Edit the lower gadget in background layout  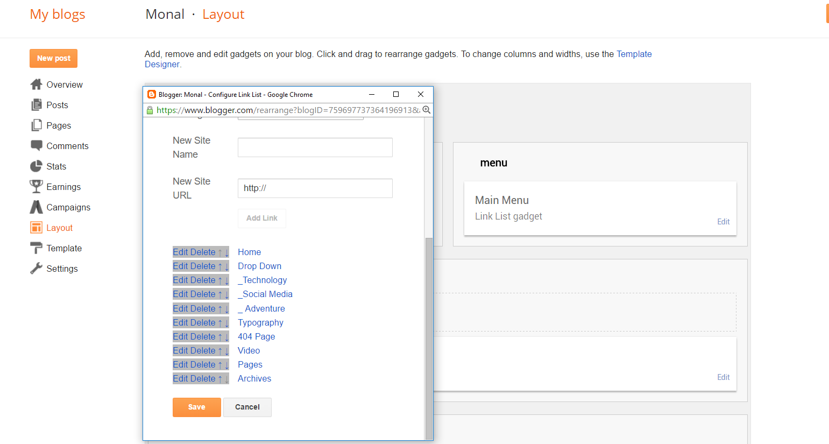click(723, 377)
